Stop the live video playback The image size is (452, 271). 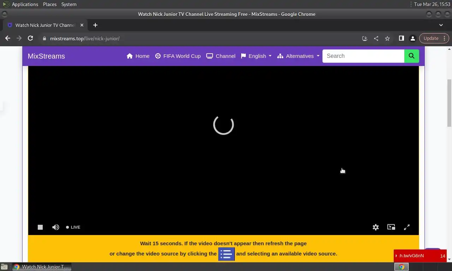tap(40, 227)
